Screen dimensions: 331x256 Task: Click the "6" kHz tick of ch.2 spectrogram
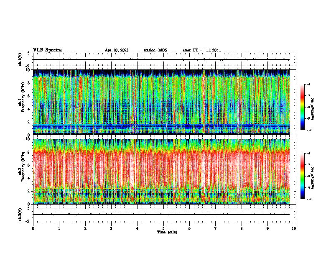point(29,165)
